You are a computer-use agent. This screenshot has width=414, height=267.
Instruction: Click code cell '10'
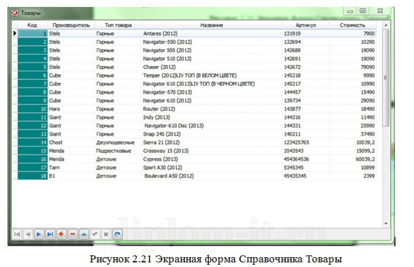(x=33, y=109)
